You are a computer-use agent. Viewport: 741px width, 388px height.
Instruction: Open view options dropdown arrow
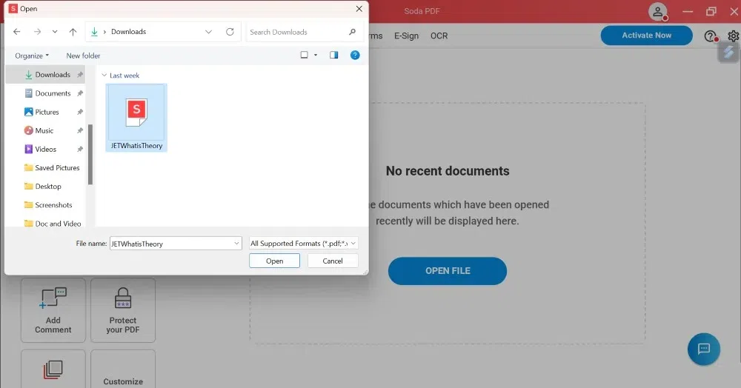point(316,56)
